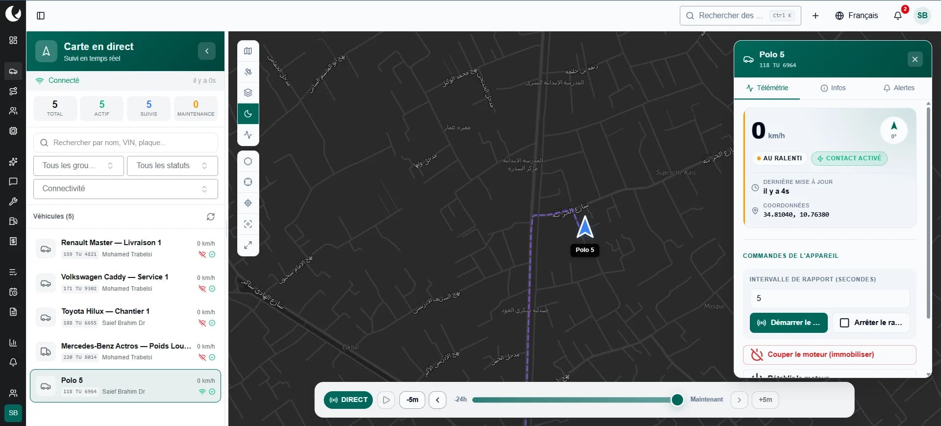Screen dimensions: 941x426
Task: Toggle the crossed-out satellite icon on map toolbar
Action: click(x=248, y=72)
